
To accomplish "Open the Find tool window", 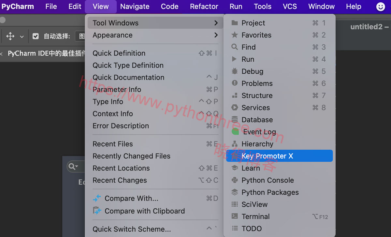I will [x=249, y=47].
